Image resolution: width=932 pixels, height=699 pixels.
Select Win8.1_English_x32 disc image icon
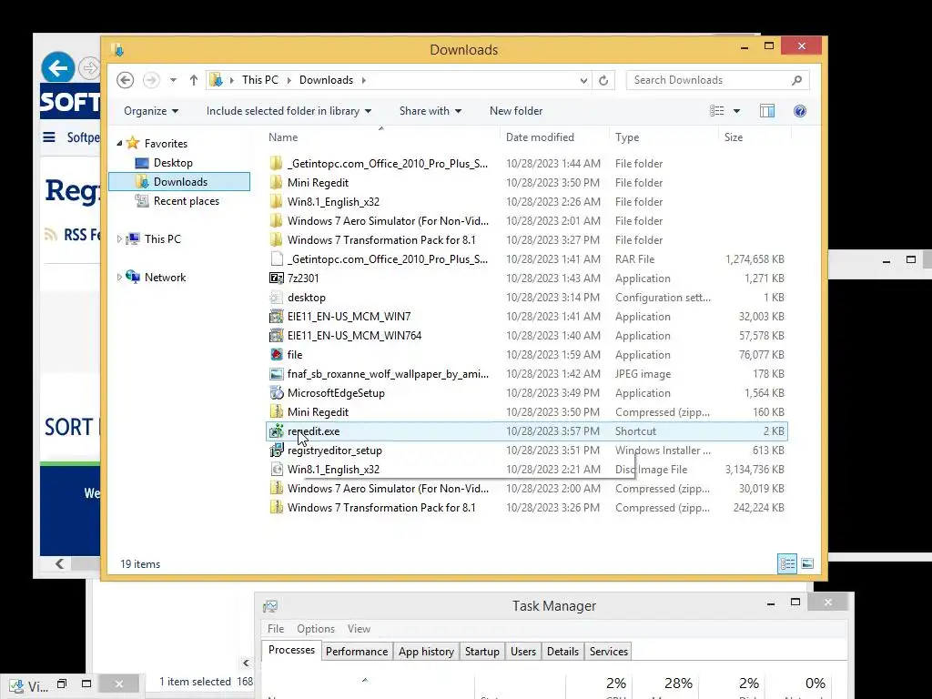(x=276, y=469)
